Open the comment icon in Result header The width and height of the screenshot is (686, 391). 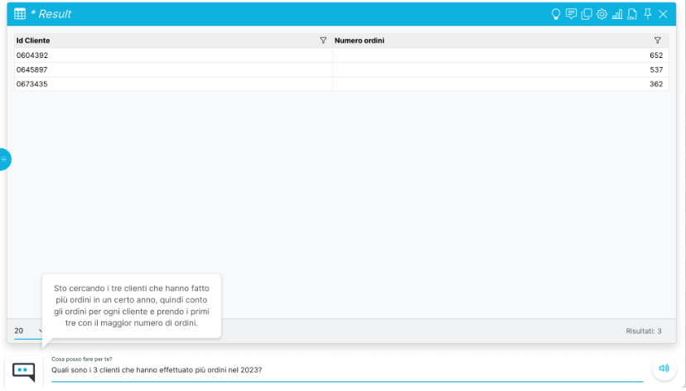(571, 14)
